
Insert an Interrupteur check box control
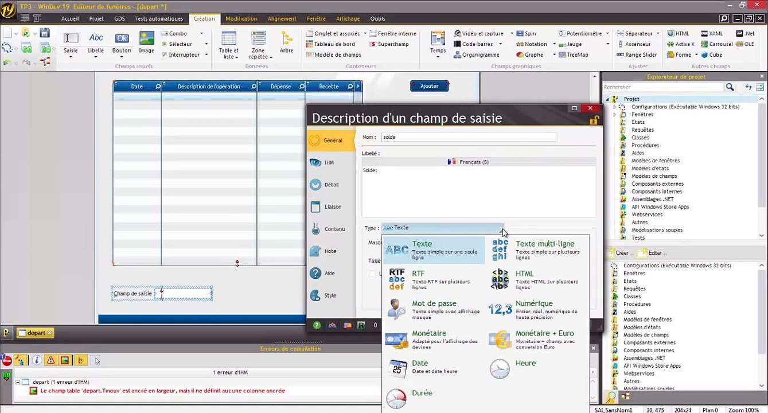point(181,55)
